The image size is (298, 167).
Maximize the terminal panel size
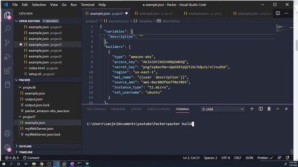(x=278, y=109)
